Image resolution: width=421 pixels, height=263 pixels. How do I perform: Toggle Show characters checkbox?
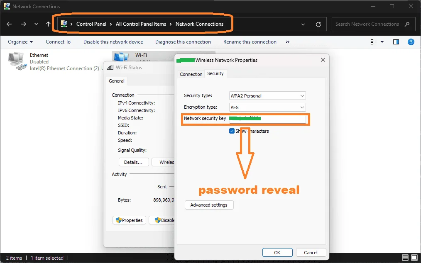tap(232, 131)
